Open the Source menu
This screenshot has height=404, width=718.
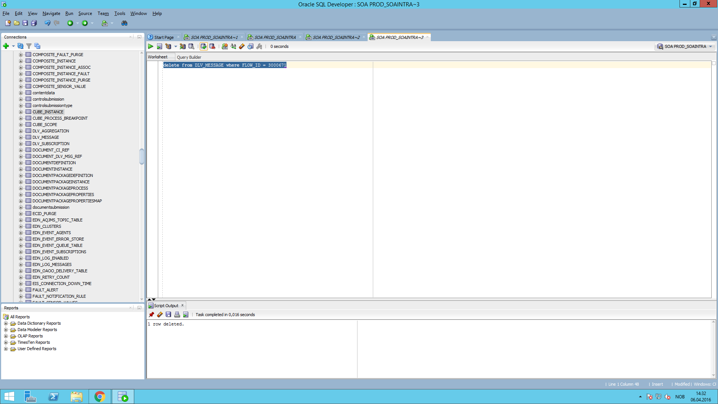(85, 13)
